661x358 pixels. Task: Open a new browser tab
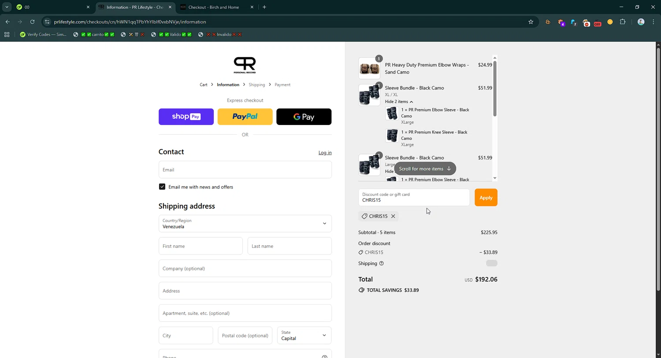[x=264, y=7]
